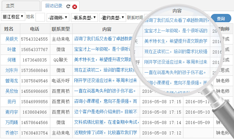
Task: Open the 丽江校区 campus dropdown
Action: 13,17
